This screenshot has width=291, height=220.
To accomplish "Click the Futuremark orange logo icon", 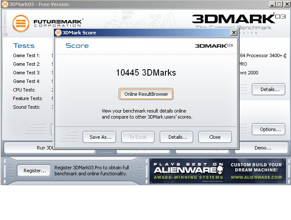I will [x=21, y=24].
